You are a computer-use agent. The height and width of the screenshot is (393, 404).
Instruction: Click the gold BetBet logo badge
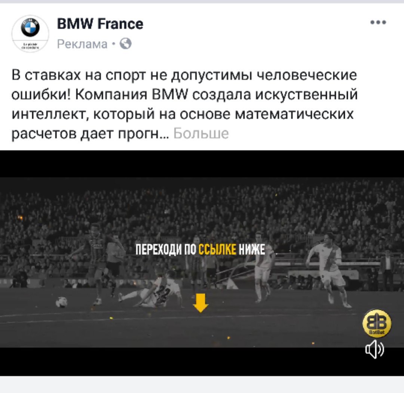click(377, 323)
